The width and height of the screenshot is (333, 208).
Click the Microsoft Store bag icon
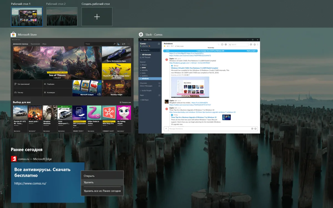click(13, 35)
